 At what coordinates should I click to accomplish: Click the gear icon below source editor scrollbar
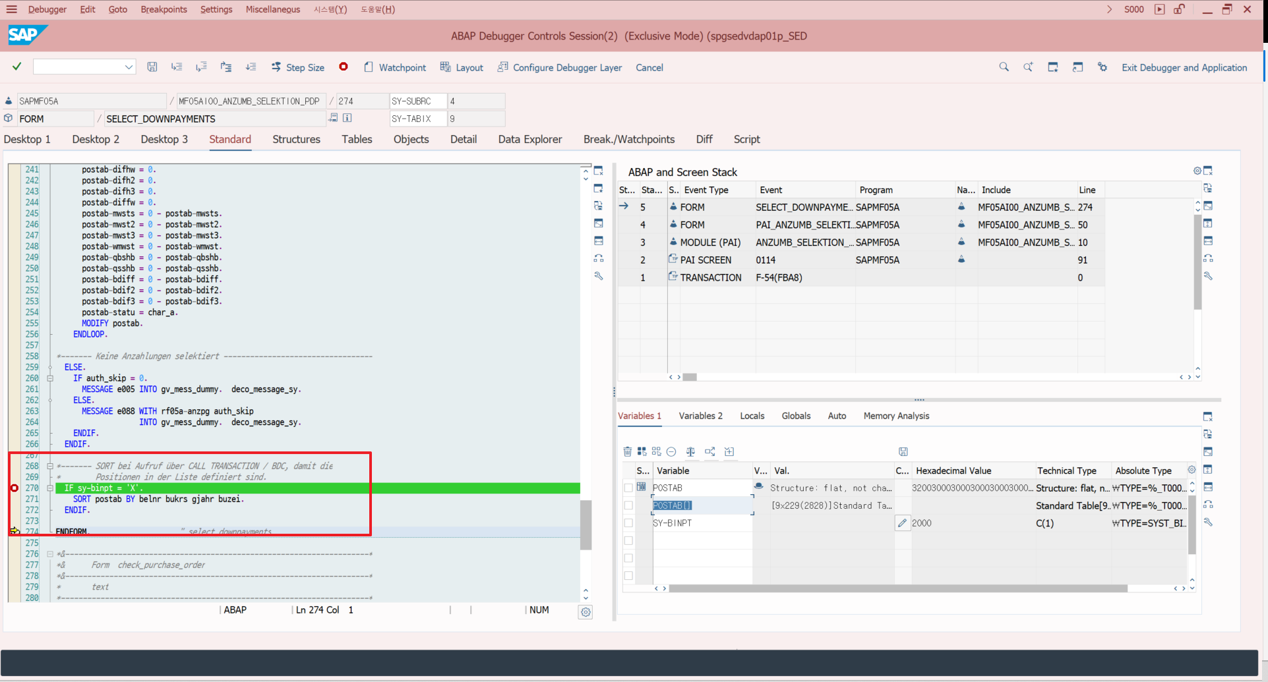[586, 612]
